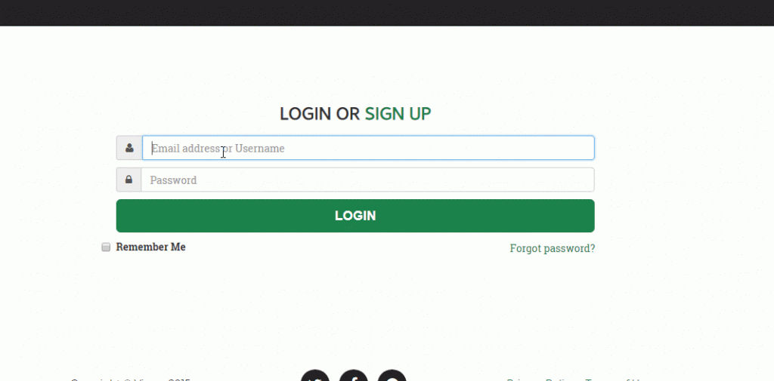The image size is (774, 381).
Task: Open the Terms of Use footer link
Action: [x=615, y=379]
